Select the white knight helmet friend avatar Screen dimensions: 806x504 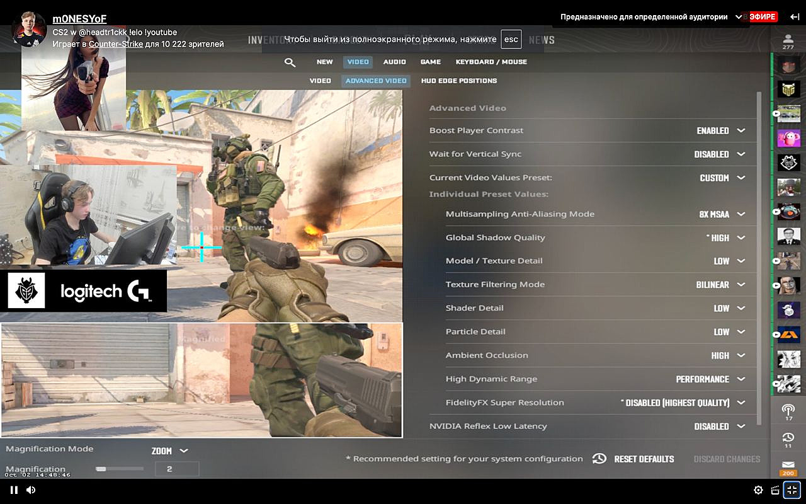pos(789,310)
